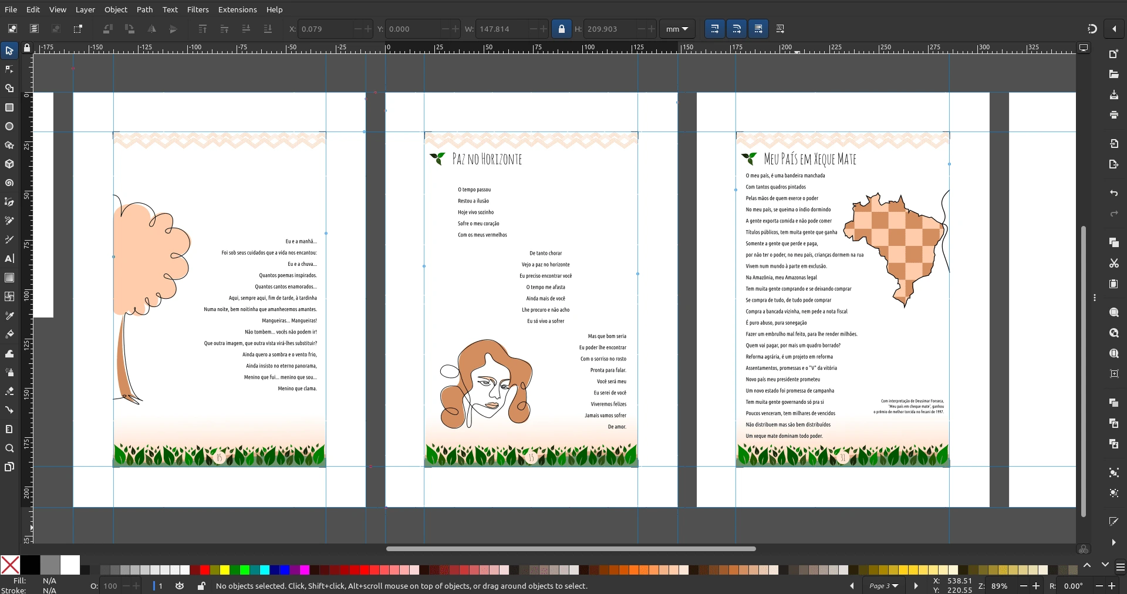Pick the no-paint X swatch
1127x594 pixels.
(10, 565)
